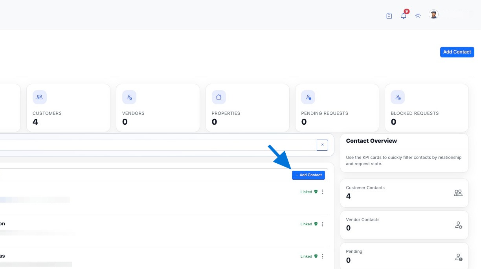The width and height of the screenshot is (481, 269).
Task: Select the Pending overview card
Action: (x=404, y=256)
